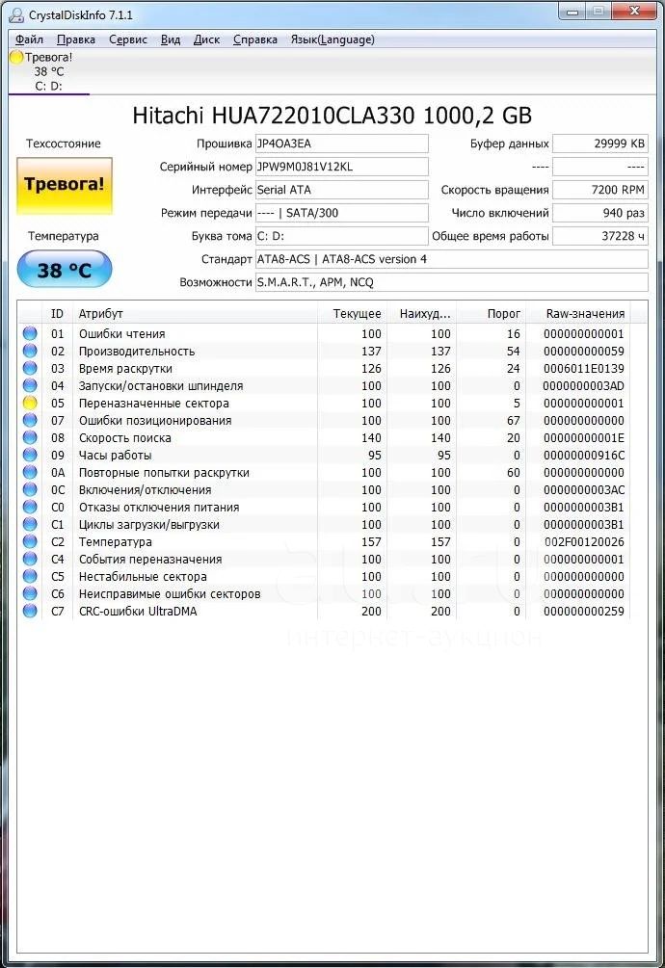Click attribute name Нестабильные сектора
Screen dimensions: 665x968
(x=143, y=577)
